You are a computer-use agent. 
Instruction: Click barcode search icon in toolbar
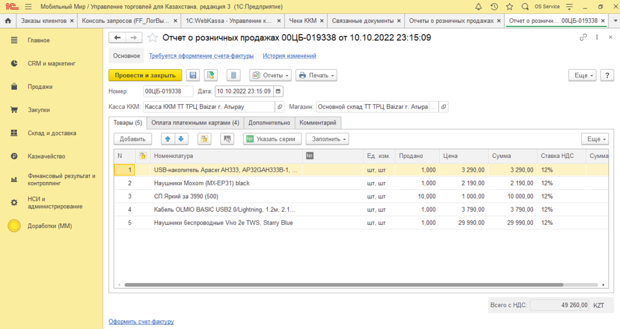coord(227,139)
